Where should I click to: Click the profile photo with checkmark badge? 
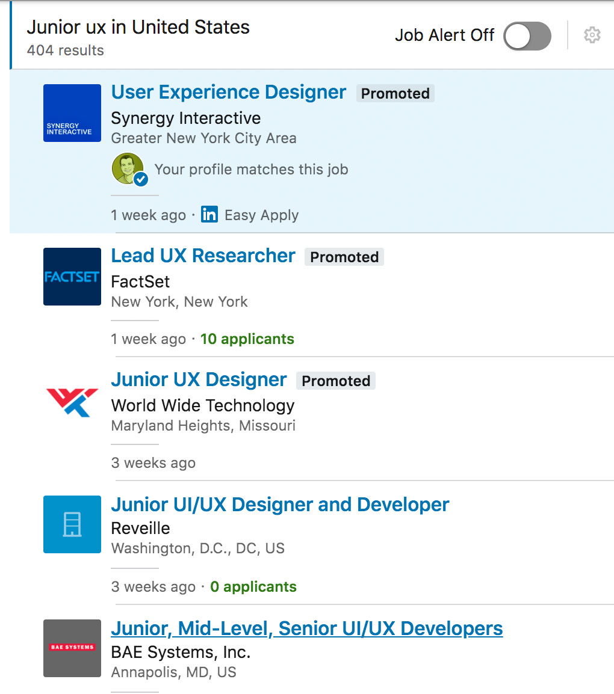[x=129, y=169]
